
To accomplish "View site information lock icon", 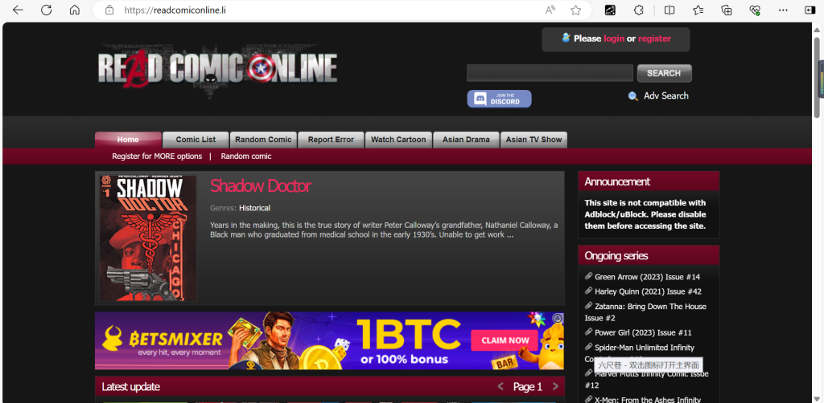I will point(109,10).
